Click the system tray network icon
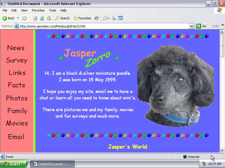 coord(204,164)
